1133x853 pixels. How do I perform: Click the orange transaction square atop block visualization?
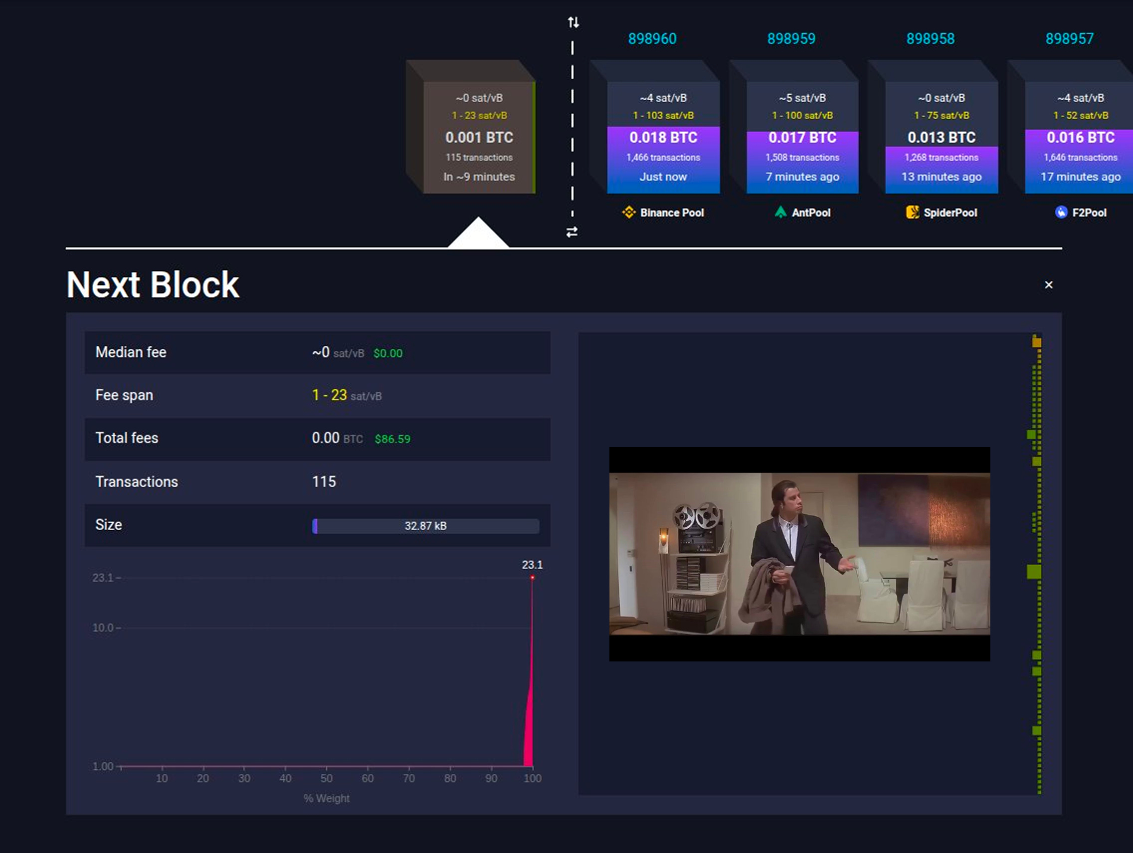pos(1037,342)
